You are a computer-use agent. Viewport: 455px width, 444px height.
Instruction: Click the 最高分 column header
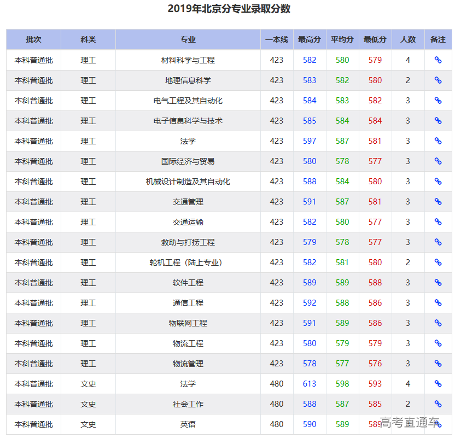[310, 39]
